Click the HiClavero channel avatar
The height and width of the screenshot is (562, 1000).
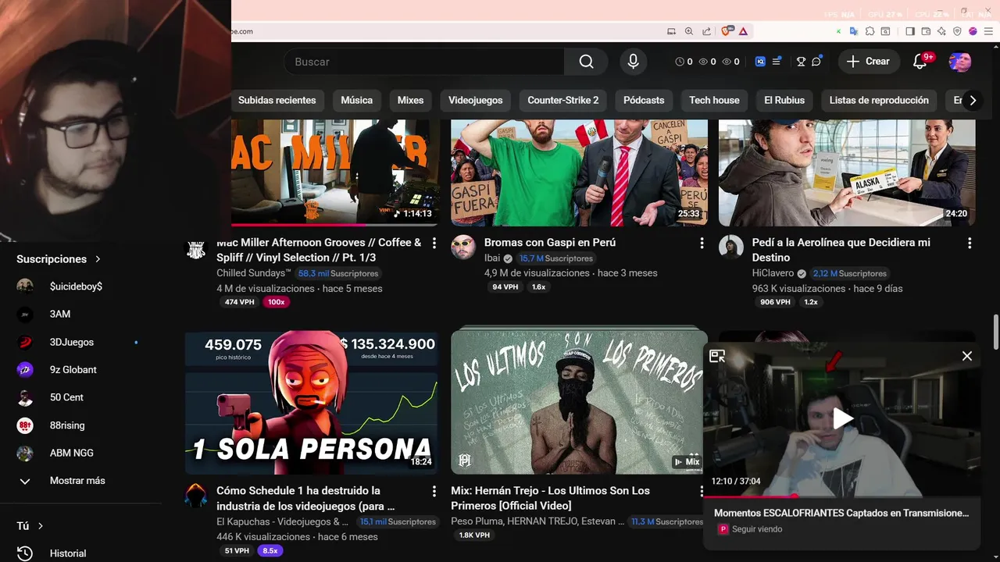pyautogui.click(x=730, y=247)
